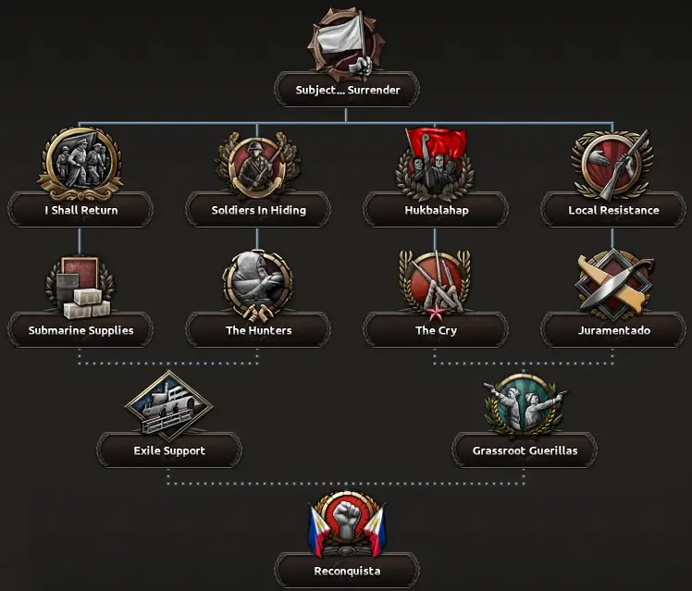Image resolution: width=692 pixels, height=591 pixels.
Task: Choose the I Shall Return label
Action: point(80,210)
